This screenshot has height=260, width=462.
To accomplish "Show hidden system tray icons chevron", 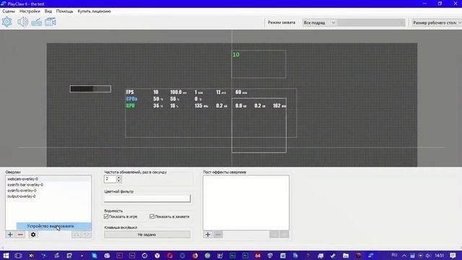I will point(404,256).
